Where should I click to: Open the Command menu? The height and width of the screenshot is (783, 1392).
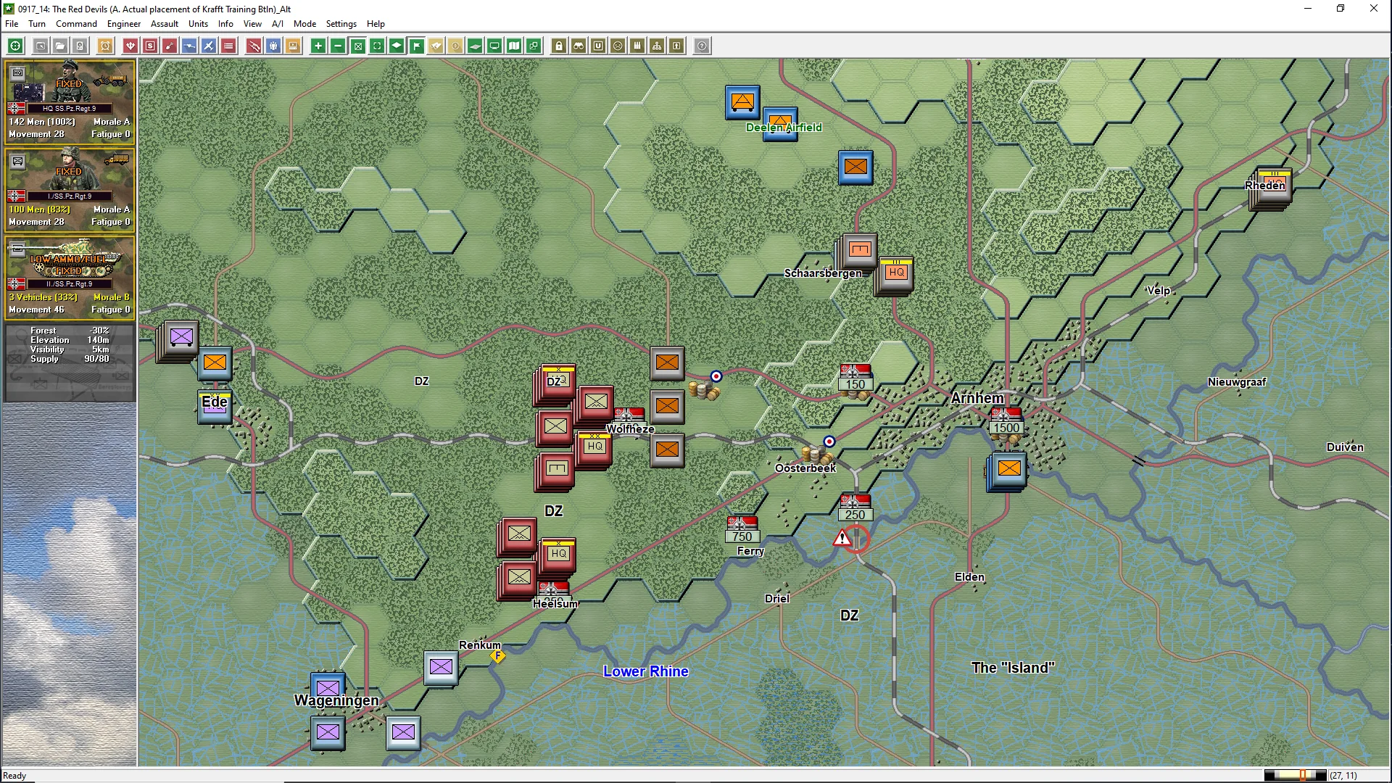point(76,24)
